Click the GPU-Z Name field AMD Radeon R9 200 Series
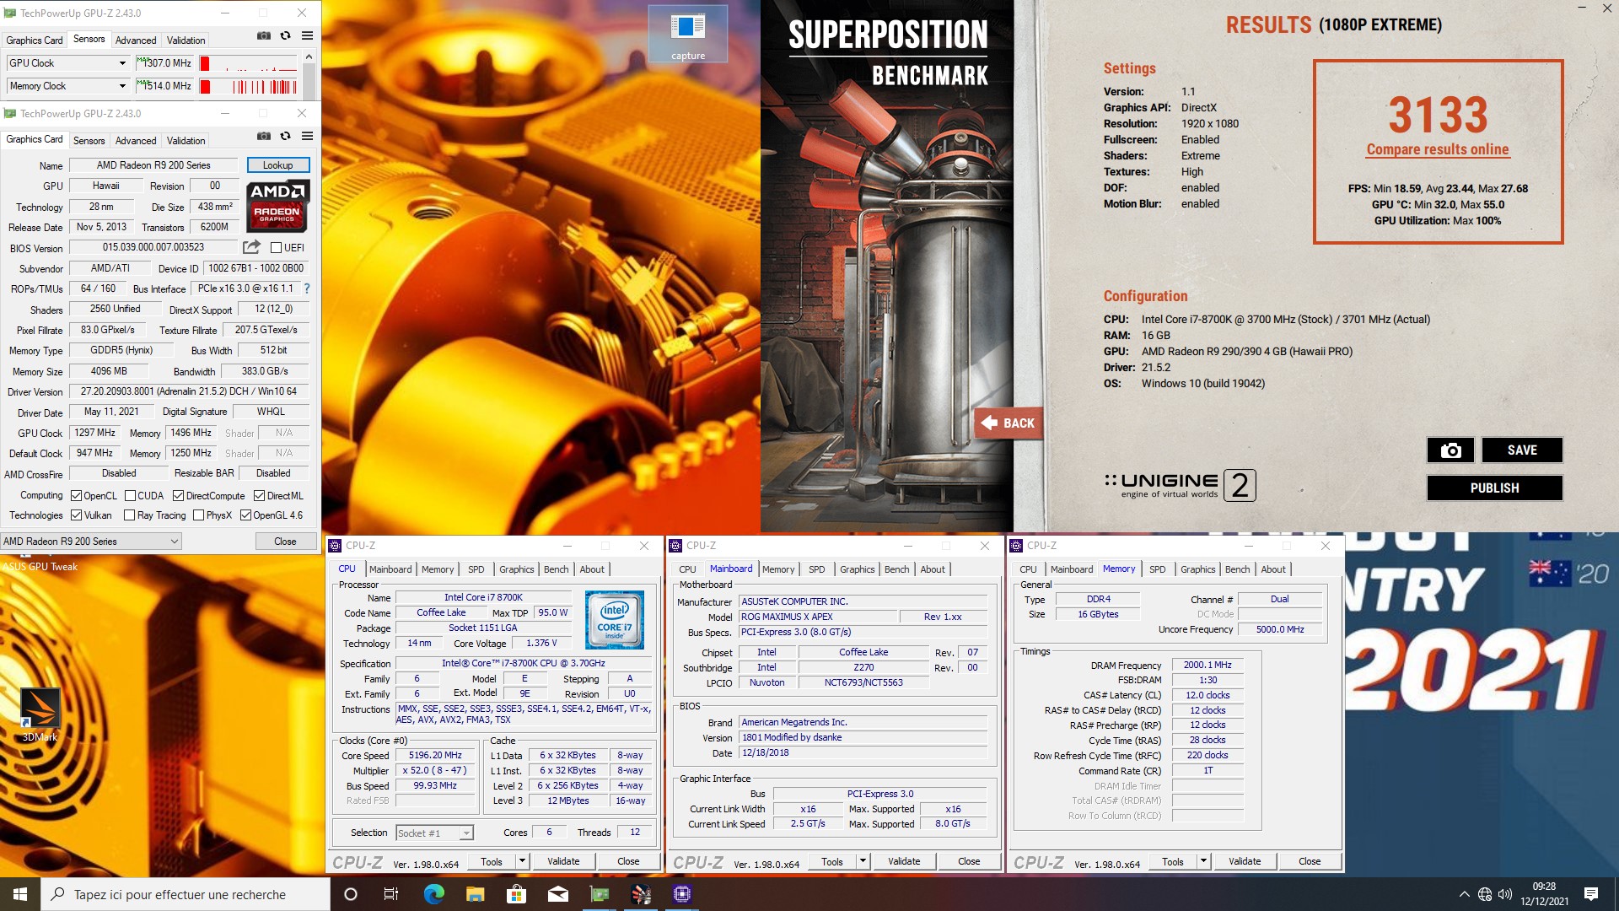This screenshot has width=1619, height=911. tap(153, 165)
